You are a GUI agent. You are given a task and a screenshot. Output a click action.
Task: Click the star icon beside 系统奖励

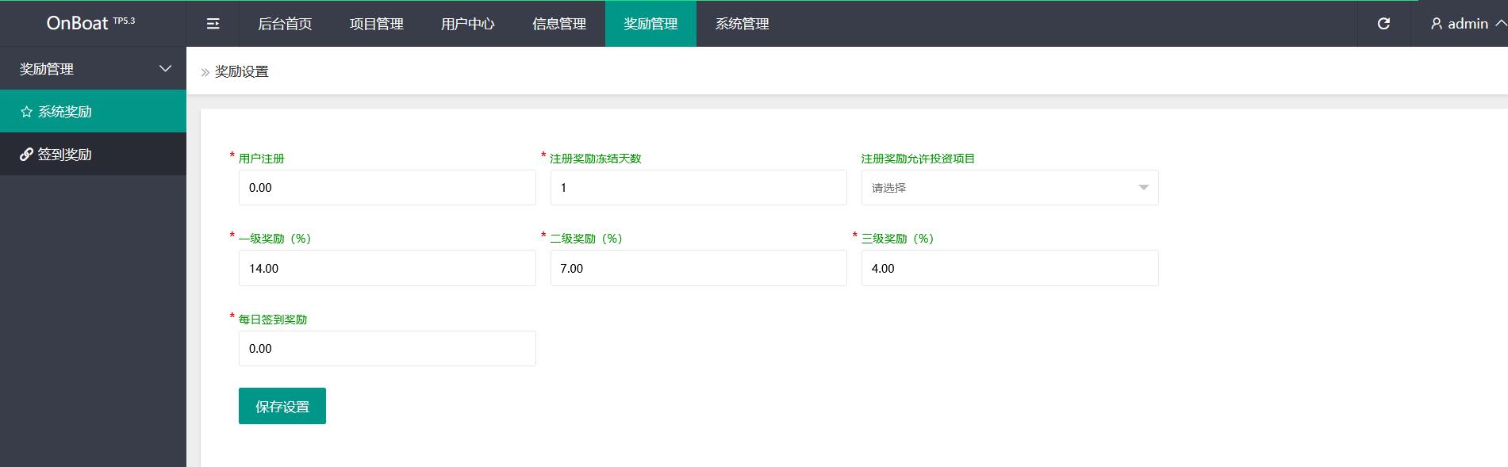[26, 112]
